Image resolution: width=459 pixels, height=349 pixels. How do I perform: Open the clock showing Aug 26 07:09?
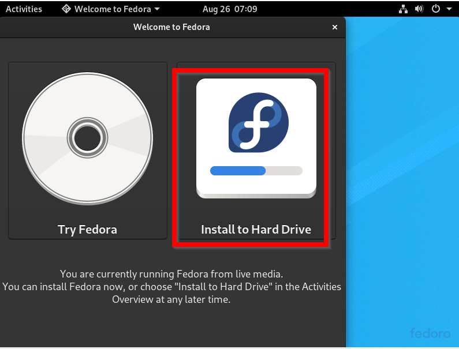pyautogui.click(x=230, y=9)
